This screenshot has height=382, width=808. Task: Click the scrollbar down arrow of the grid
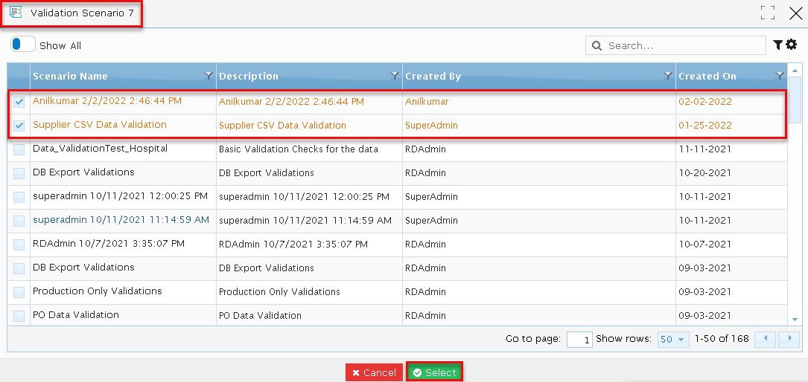795,320
